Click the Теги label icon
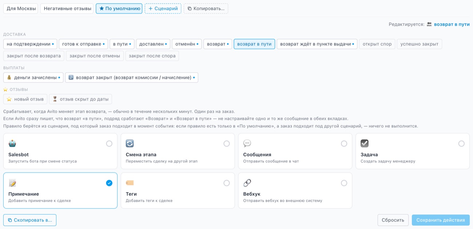Viewport: 473px width, 229px height. (130, 183)
